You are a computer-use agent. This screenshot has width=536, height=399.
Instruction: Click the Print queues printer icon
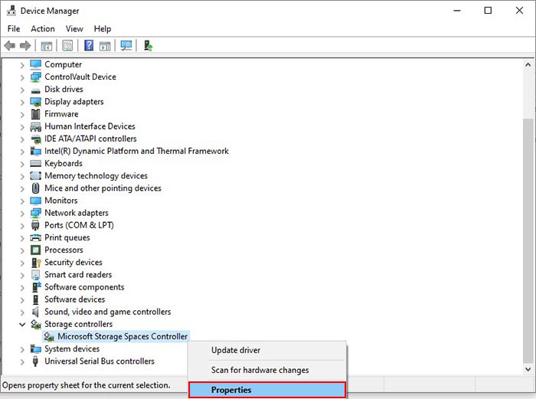pos(35,237)
